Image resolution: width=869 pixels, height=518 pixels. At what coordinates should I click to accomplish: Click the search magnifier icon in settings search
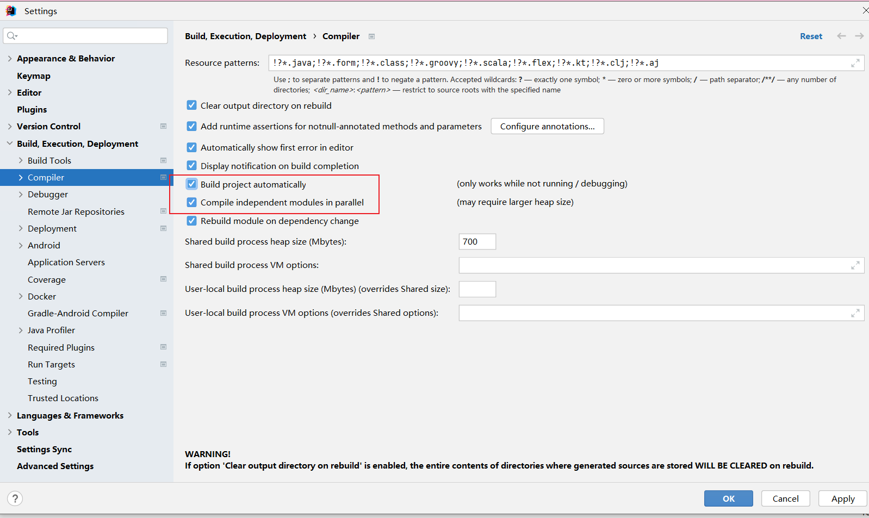pyautogui.click(x=12, y=36)
